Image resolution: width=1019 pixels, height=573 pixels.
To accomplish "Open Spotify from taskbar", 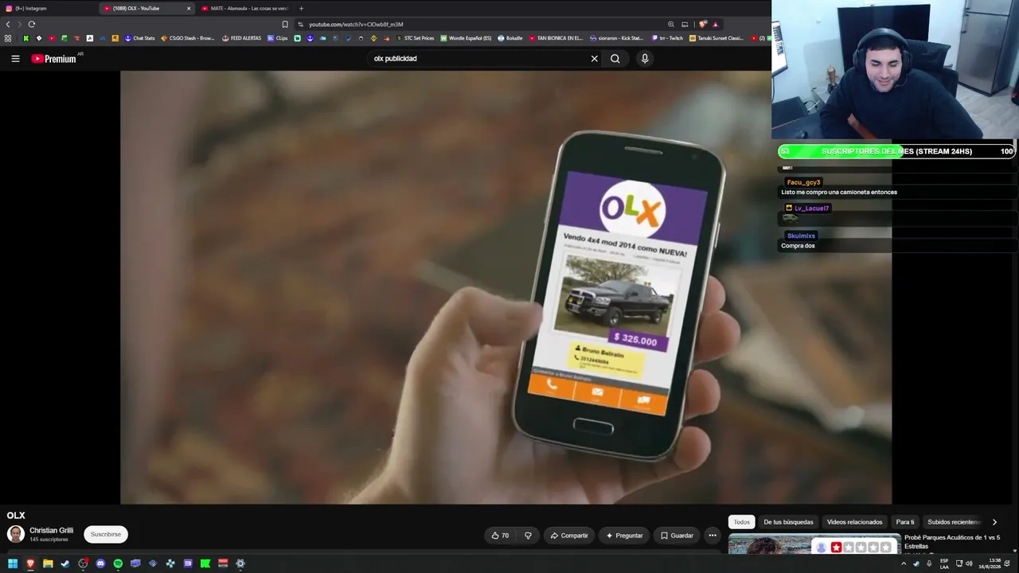I will (x=118, y=563).
